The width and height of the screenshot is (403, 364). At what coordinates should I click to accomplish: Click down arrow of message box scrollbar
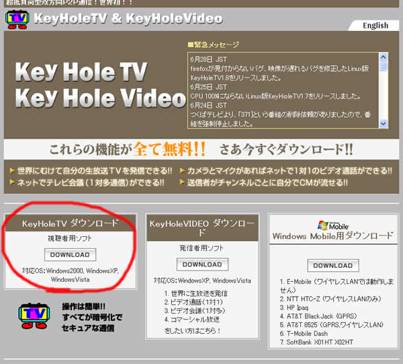384,124
